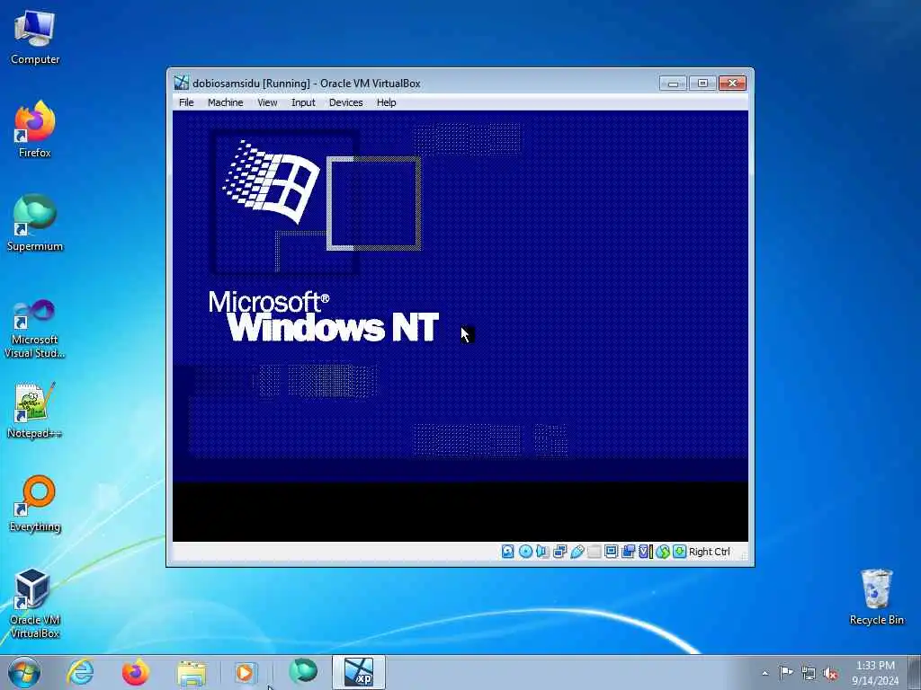Click the Right Ctrl host key label
The height and width of the screenshot is (690, 921).
tap(710, 552)
